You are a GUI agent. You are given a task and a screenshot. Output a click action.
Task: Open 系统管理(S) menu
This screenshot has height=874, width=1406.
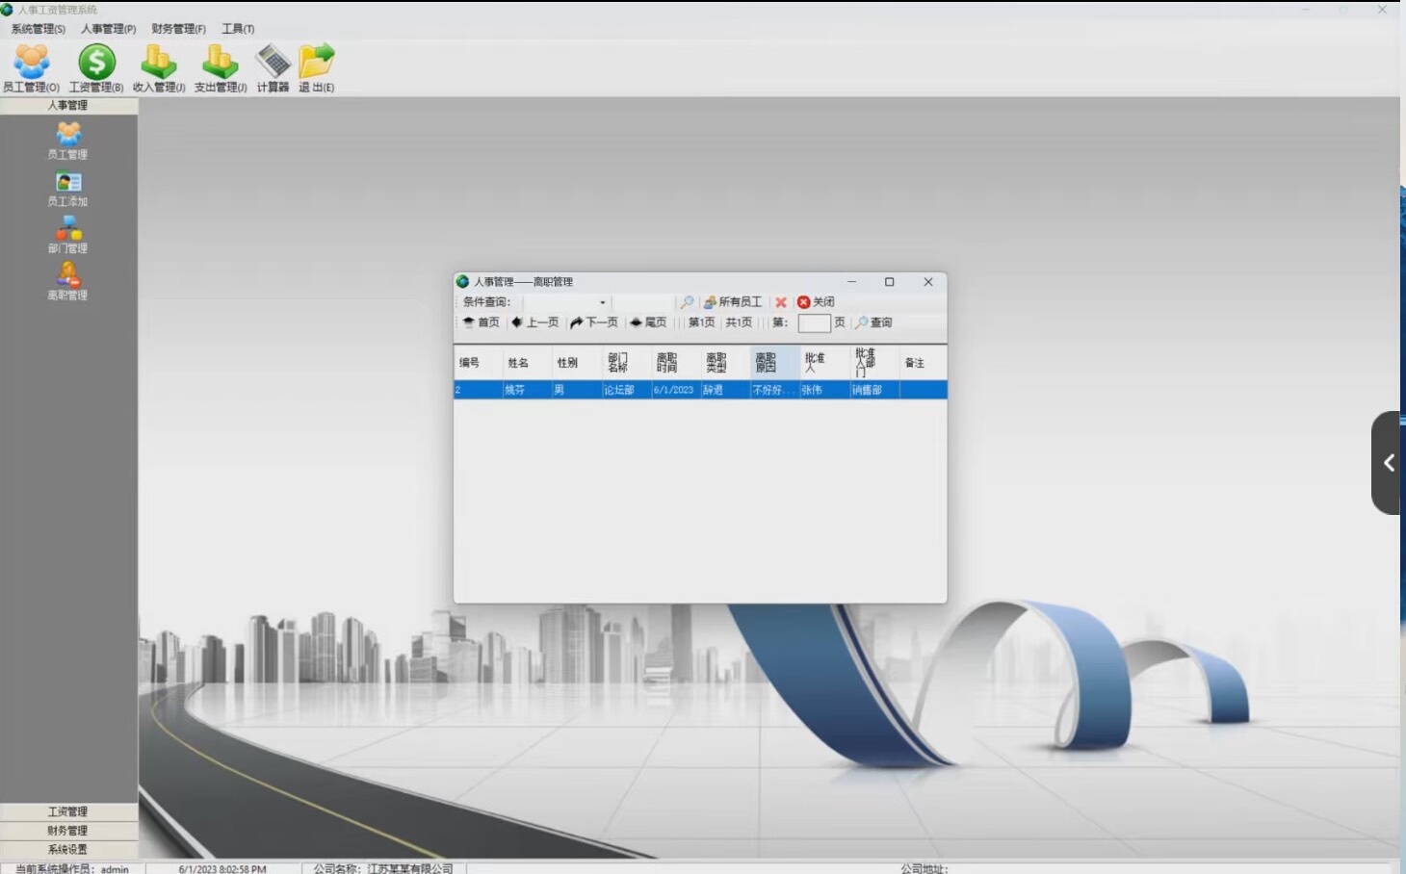(39, 29)
